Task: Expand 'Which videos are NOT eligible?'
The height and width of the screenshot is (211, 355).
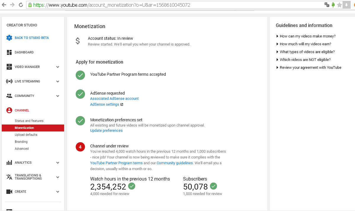Action: click(x=303, y=59)
